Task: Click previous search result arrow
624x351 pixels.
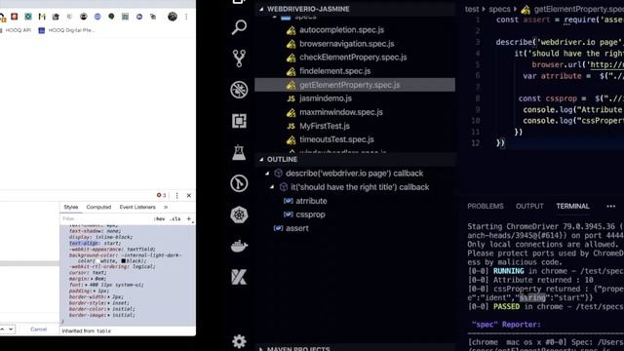Action: click(2, 330)
